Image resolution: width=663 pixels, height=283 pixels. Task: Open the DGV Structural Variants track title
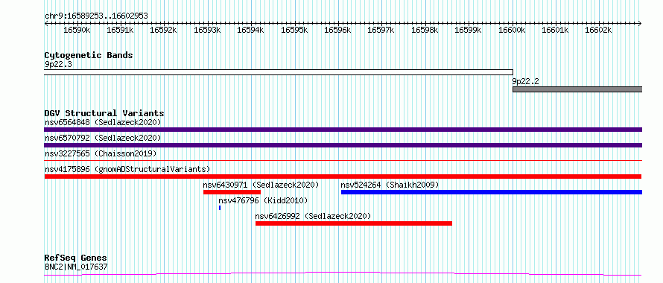coord(104,113)
